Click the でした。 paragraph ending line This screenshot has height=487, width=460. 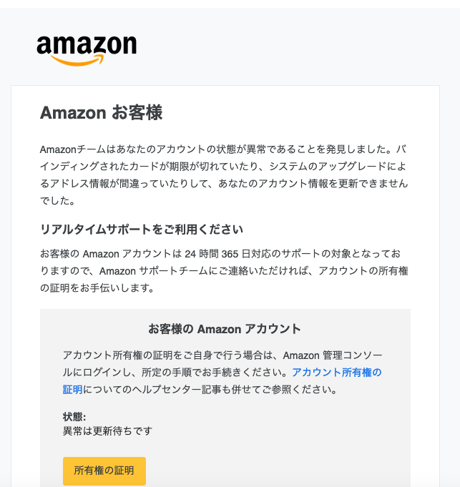point(58,201)
